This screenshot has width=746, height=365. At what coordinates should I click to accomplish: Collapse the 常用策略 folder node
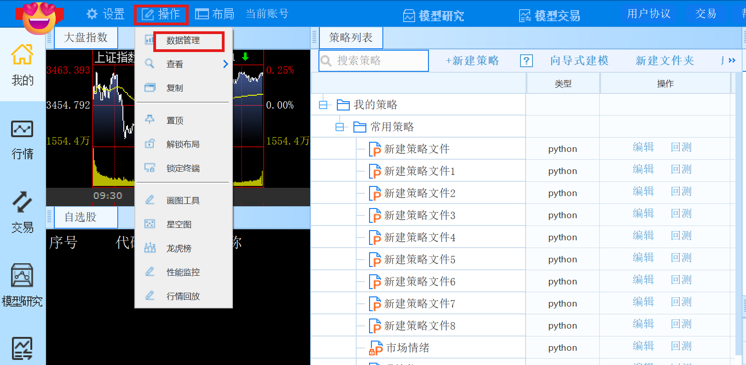tap(340, 127)
